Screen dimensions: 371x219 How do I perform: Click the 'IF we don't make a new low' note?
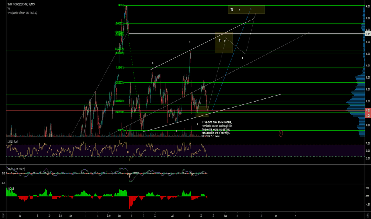pos(217,129)
